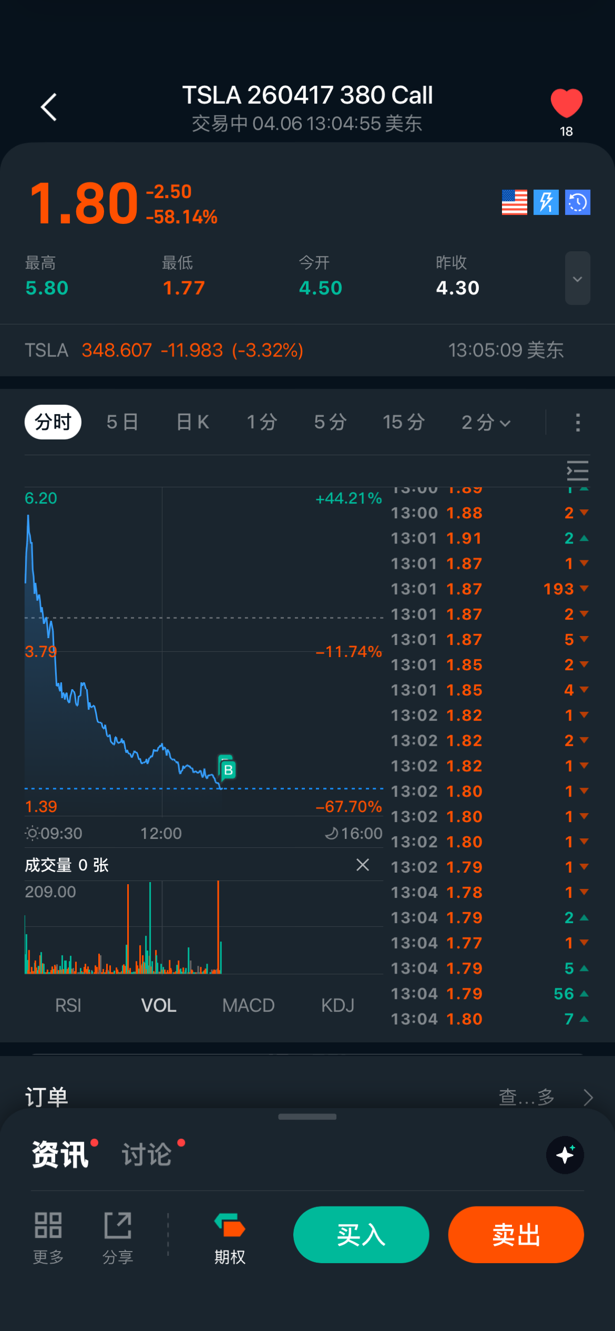The width and height of the screenshot is (615, 1331).
Task: Expand the price details chevron
Action: tap(577, 278)
